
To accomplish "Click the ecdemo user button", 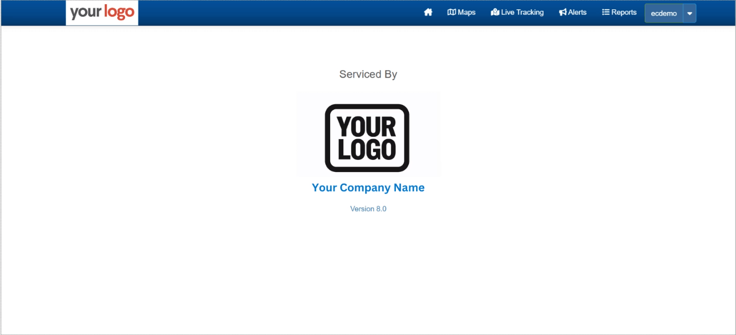I will tap(664, 14).
